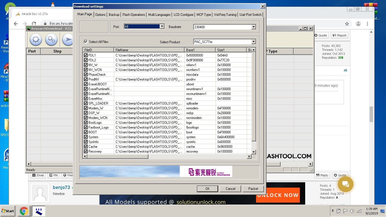Viewport: 386px width, 217px height.
Task: Click the Email button below the post
Action: [x=38, y=175]
